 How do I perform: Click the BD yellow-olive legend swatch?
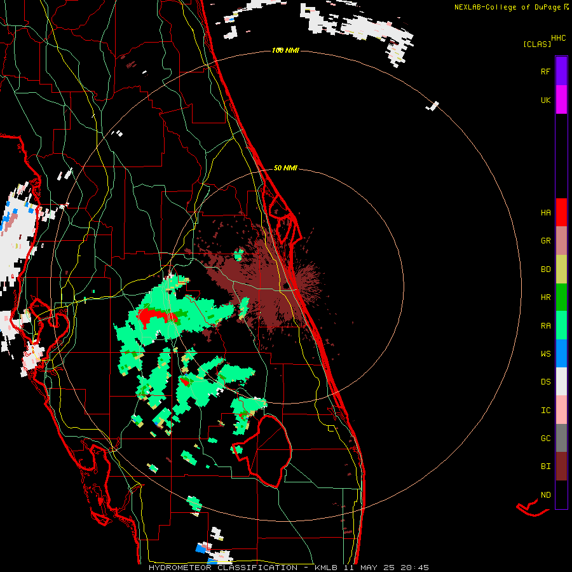point(561,269)
